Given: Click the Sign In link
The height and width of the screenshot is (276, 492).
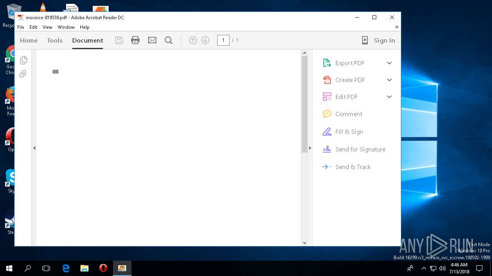Looking at the screenshot, I should [x=384, y=40].
